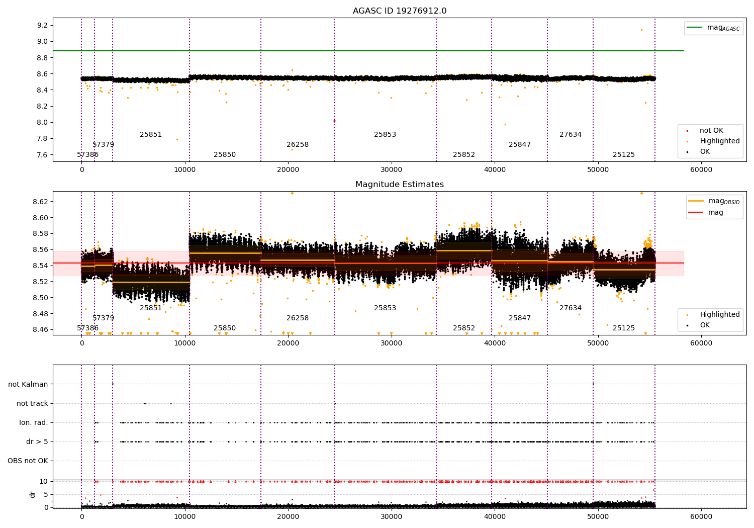Click the 'dr > 5' y-axis label
The width and height of the screenshot is (754, 528).
[x=37, y=442]
